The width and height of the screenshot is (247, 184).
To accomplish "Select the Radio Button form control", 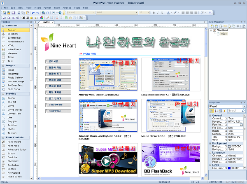I will pos(15,177).
